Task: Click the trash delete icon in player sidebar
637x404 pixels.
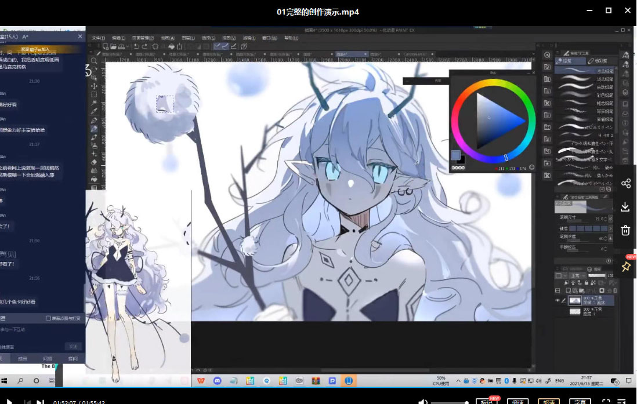Action: coord(625,230)
